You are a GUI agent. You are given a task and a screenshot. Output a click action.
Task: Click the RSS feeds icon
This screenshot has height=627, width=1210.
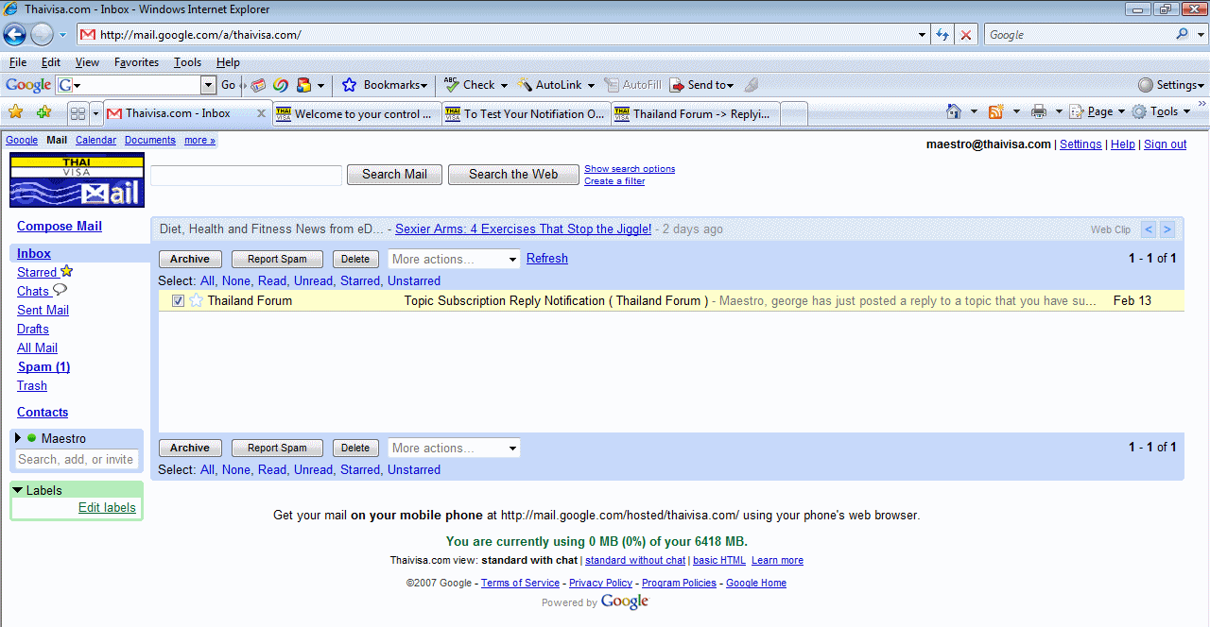coord(995,111)
